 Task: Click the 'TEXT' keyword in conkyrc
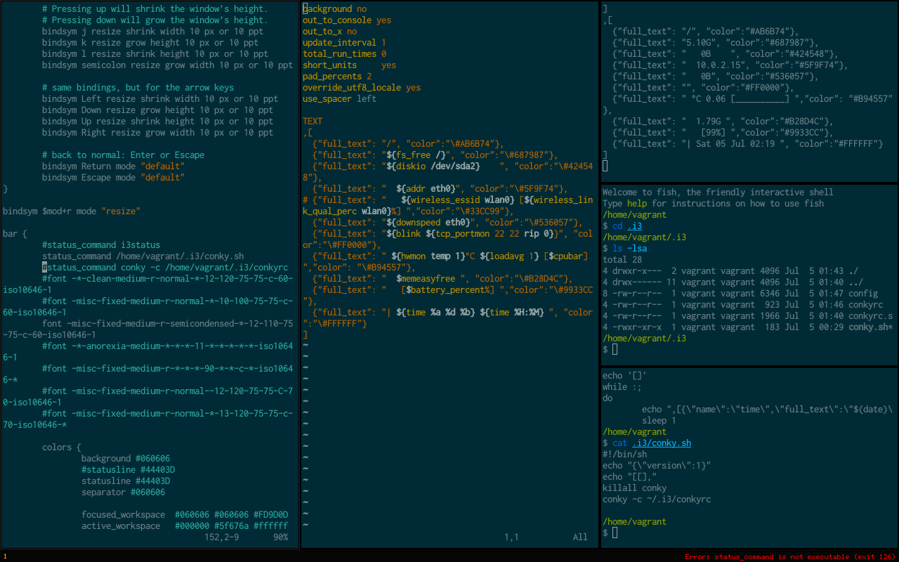click(313, 122)
